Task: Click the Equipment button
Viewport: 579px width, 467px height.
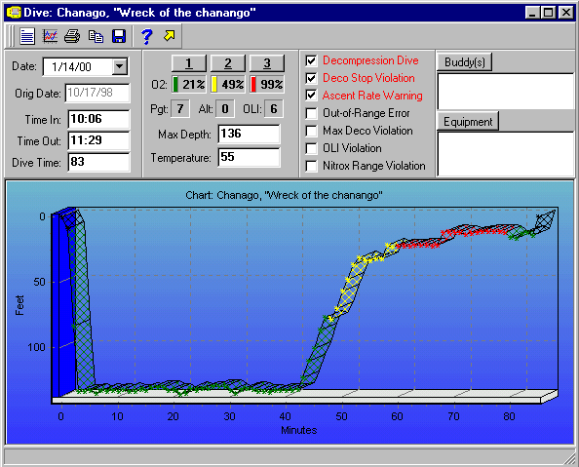Action: pos(468,122)
